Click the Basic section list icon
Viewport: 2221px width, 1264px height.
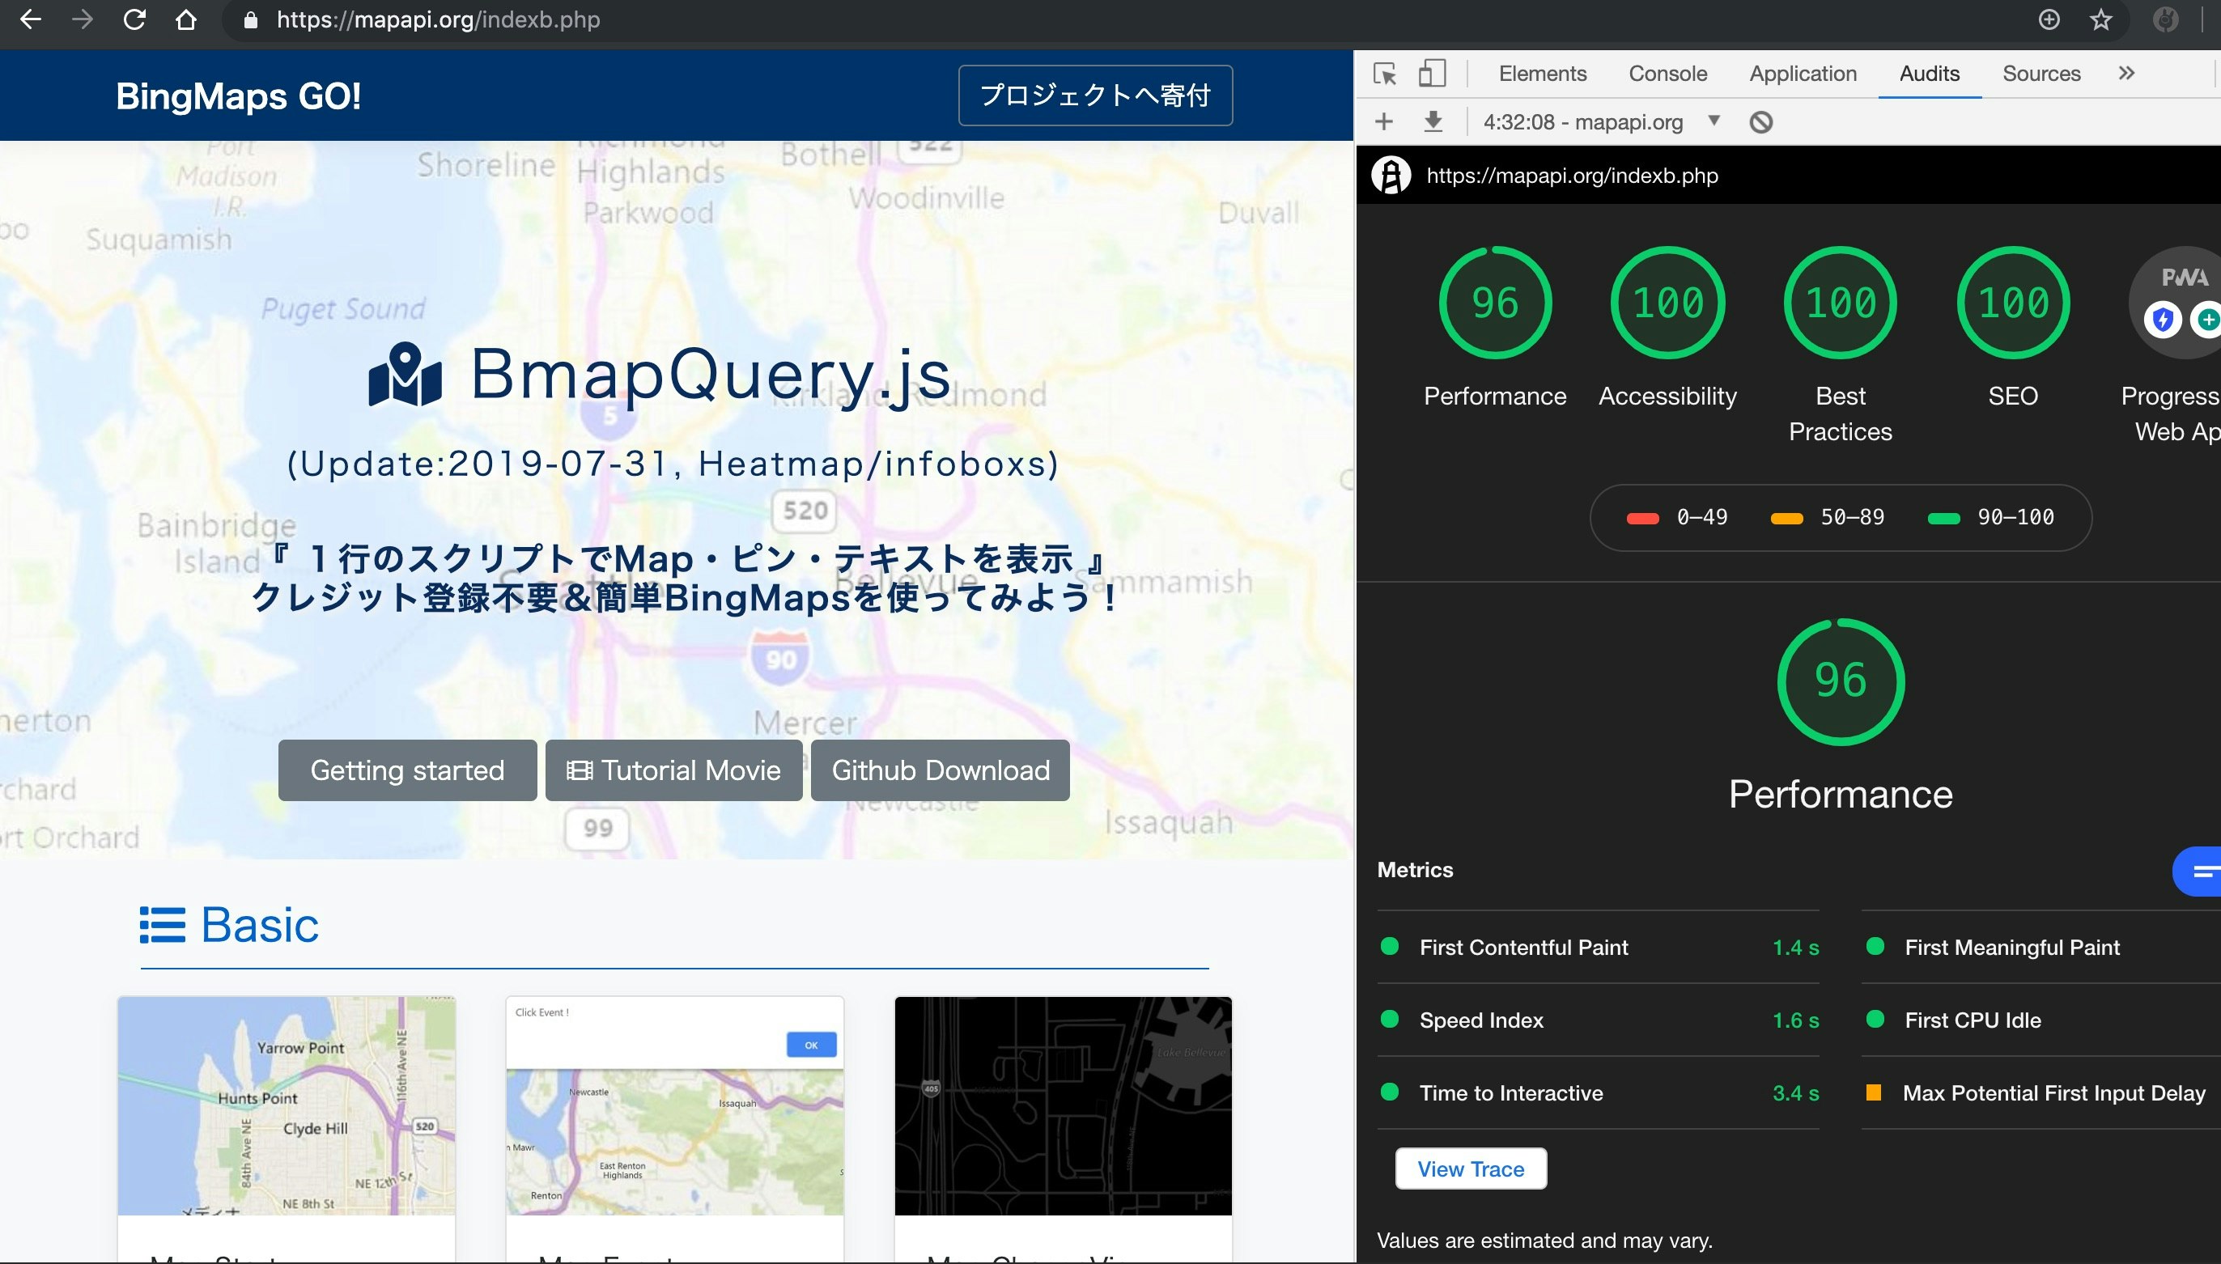(x=163, y=925)
